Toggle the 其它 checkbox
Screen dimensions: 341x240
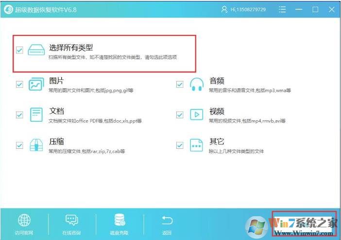(180, 145)
